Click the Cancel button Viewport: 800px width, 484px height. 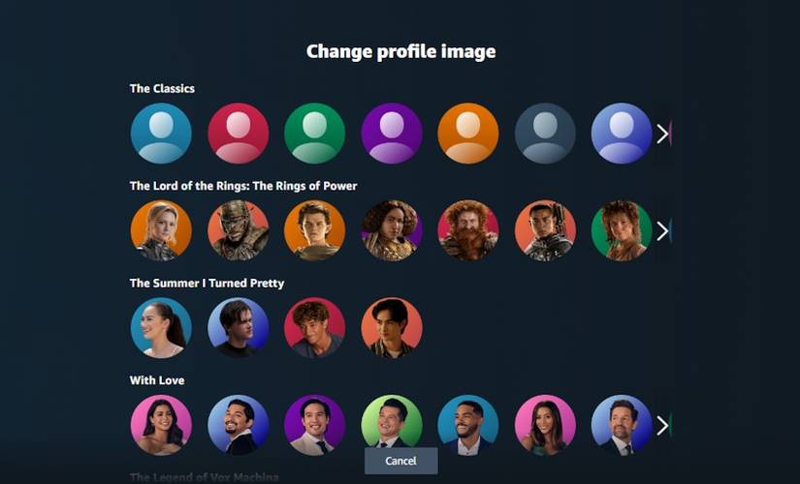tap(401, 461)
